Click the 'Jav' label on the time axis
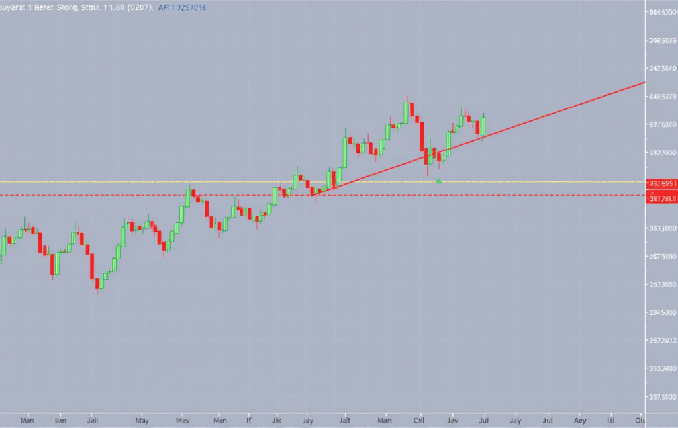 coord(452,420)
